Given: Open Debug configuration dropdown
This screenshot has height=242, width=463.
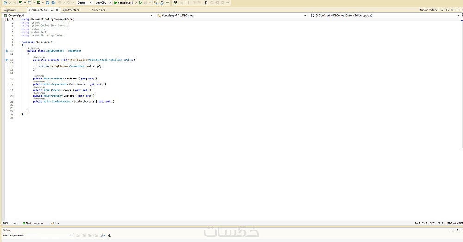Looking at the screenshot, I should click(x=85, y=3).
